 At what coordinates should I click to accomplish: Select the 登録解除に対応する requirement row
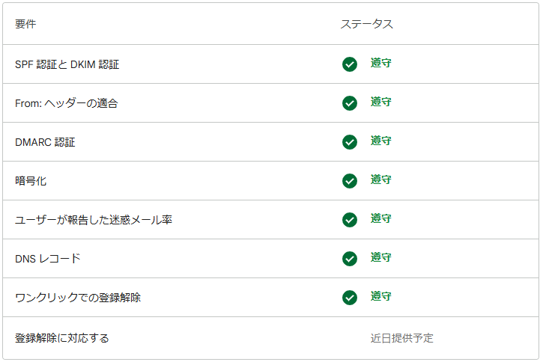[x=62, y=338]
